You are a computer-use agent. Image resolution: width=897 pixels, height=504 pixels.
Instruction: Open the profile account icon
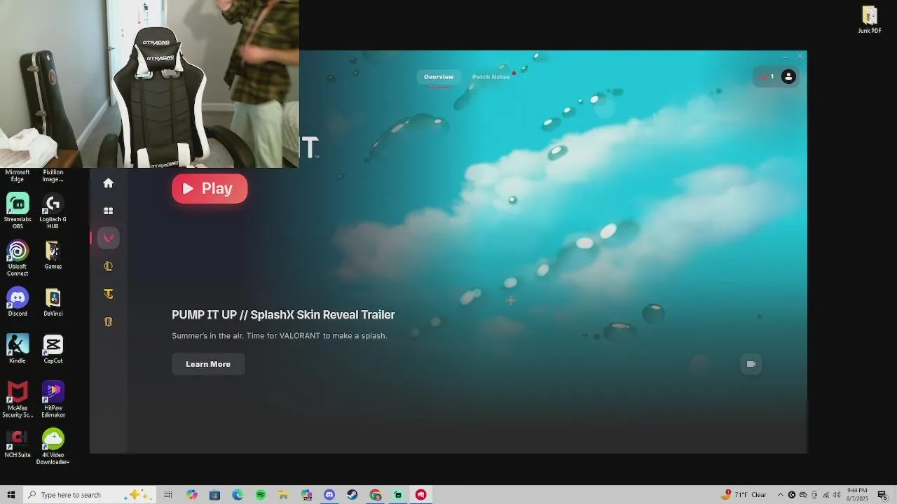[x=788, y=77]
